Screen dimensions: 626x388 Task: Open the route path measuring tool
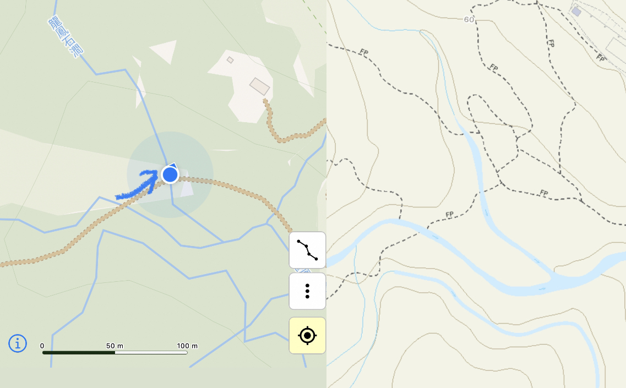[x=307, y=250]
